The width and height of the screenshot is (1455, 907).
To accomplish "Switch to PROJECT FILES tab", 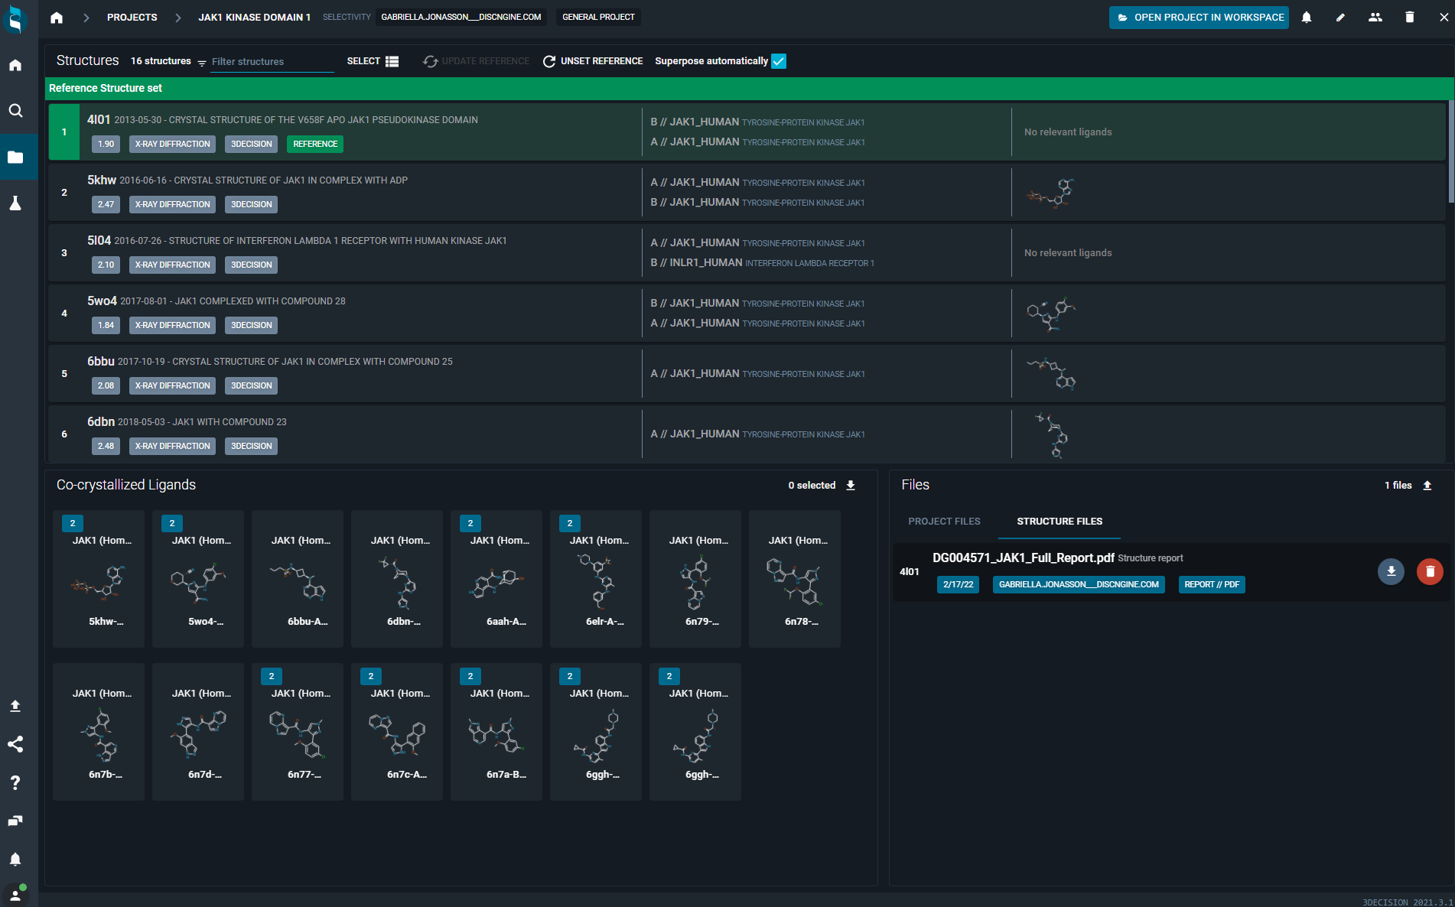I will coord(944,522).
